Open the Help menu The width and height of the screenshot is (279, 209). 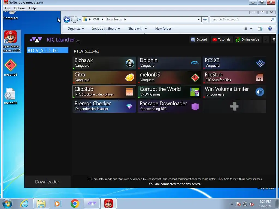coord(33,8)
